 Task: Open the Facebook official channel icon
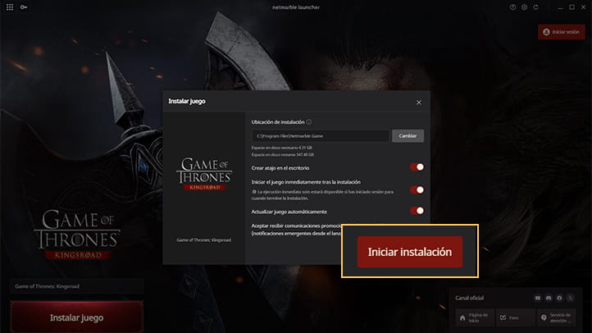coord(559,298)
